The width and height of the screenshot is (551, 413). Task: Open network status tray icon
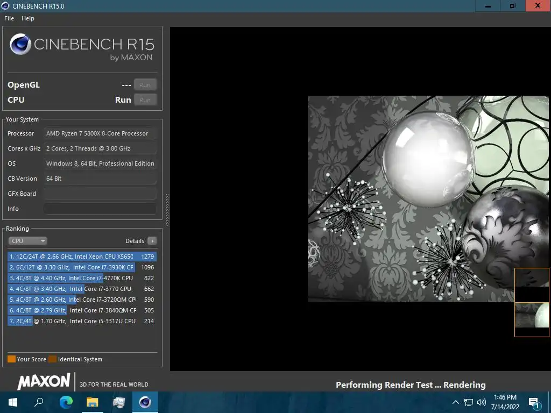469,402
